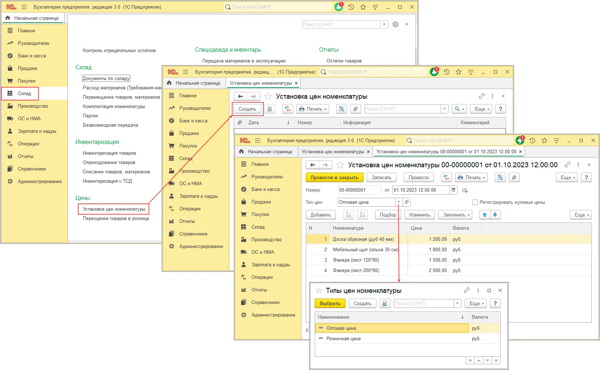
Task: Open Документы по складу link in back window
Action: point(106,78)
